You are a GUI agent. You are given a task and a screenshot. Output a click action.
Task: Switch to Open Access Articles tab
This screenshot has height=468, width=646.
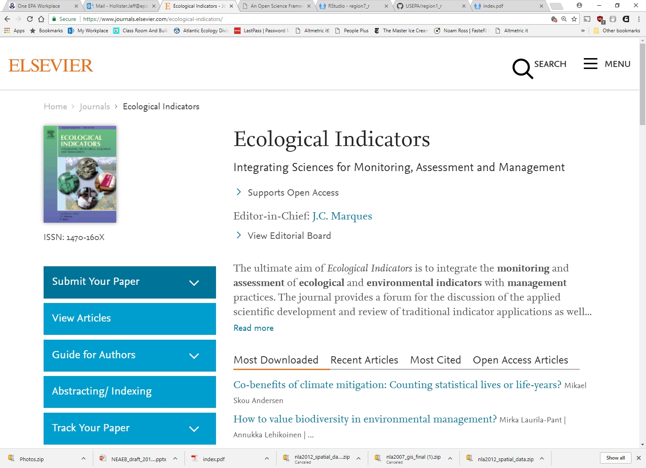pyautogui.click(x=520, y=360)
